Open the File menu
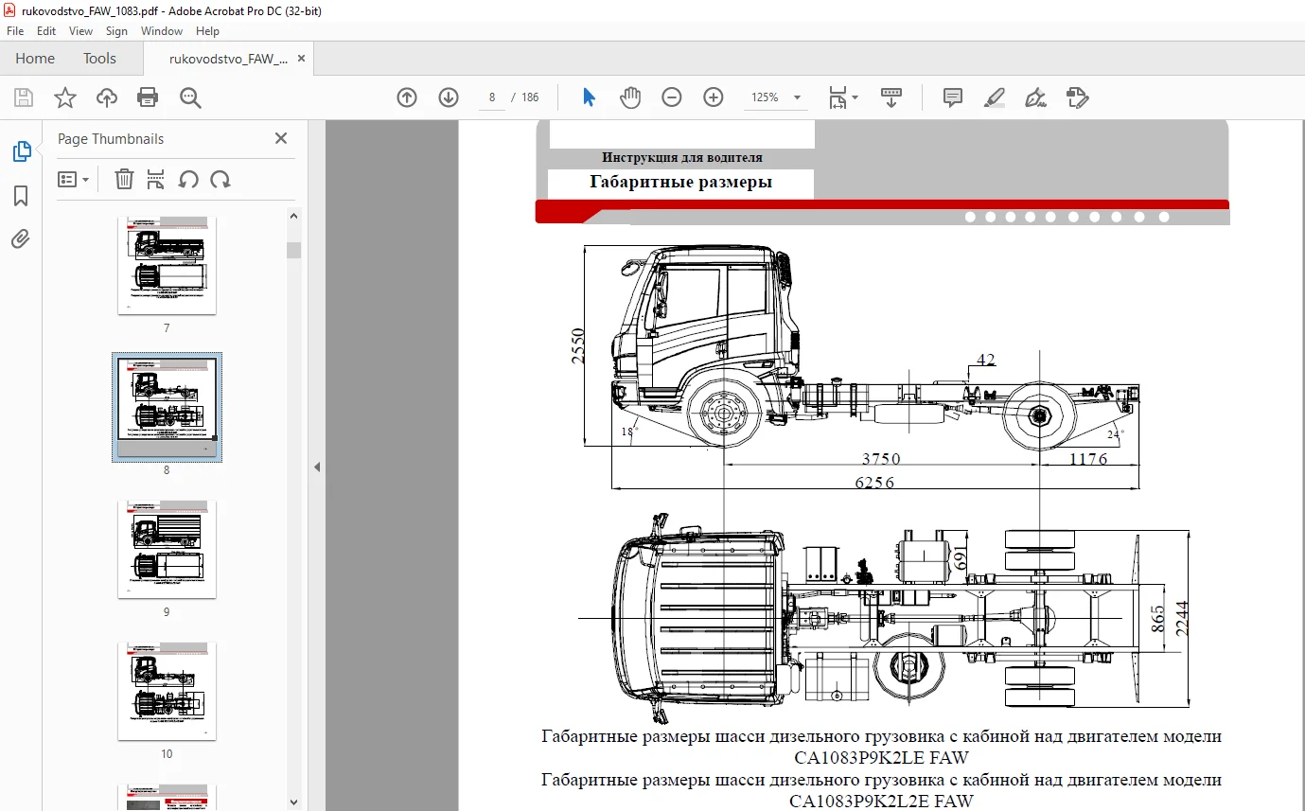1305x811 pixels. coord(15,31)
